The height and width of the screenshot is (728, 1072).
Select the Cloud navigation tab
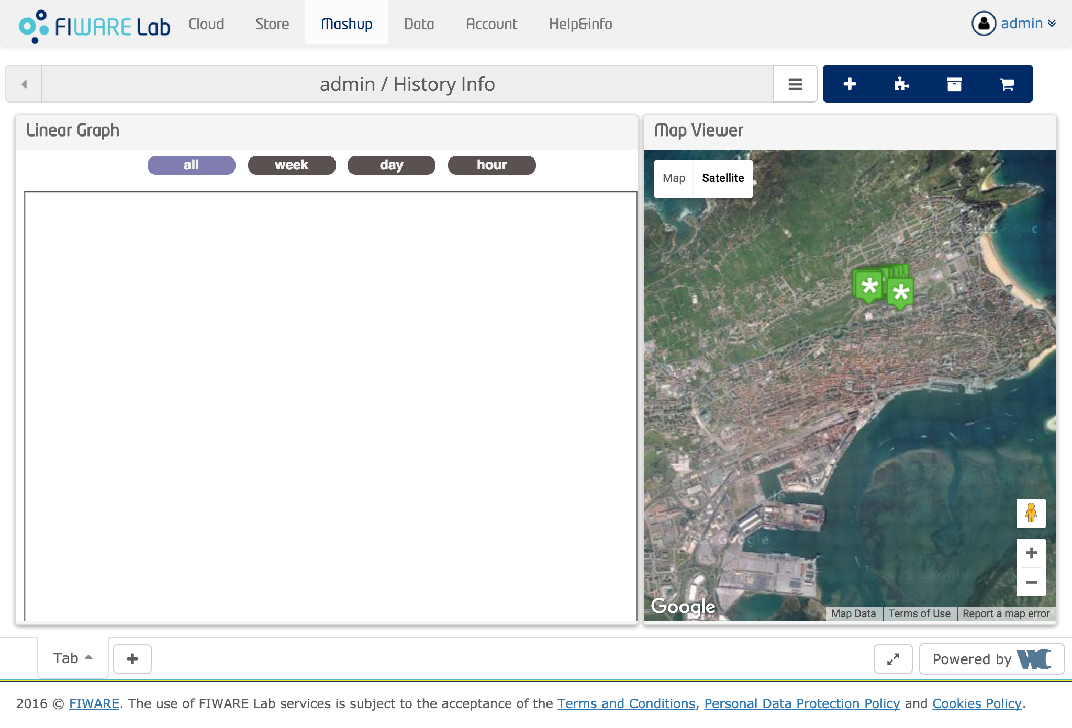(x=206, y=23)
